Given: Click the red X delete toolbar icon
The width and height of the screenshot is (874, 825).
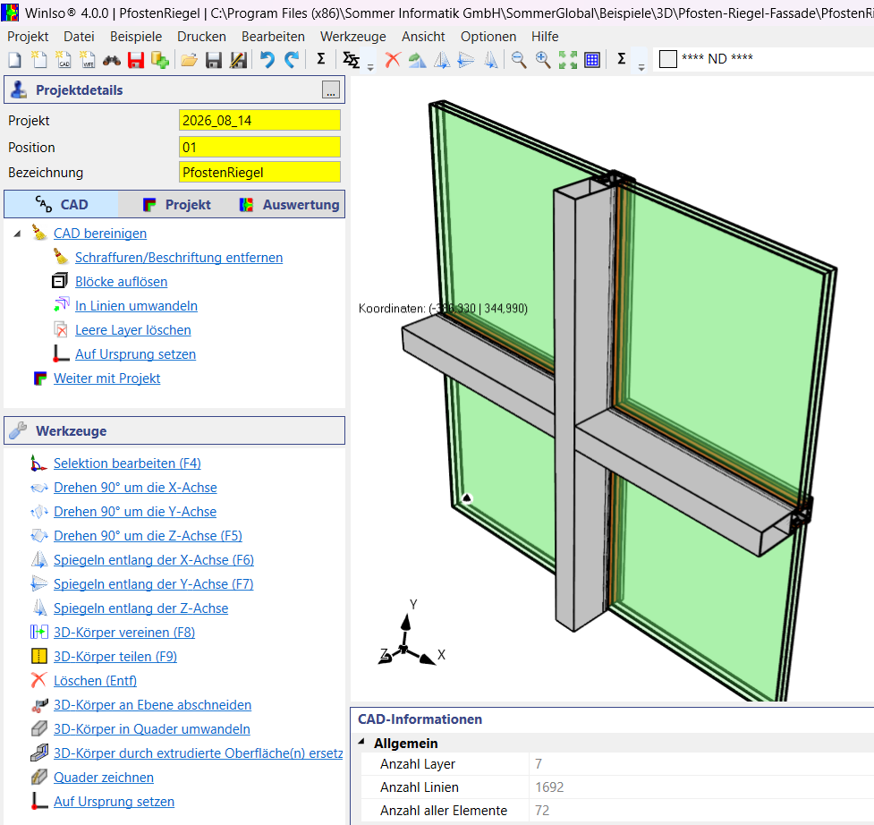Looking at the screenshot, I should [x=393, y=60].
